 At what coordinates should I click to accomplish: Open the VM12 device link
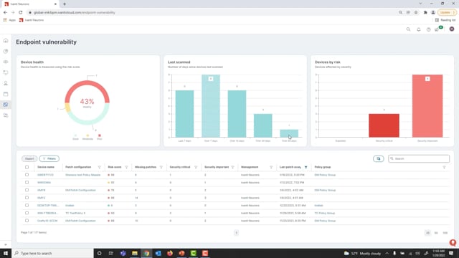coord(42,198)
